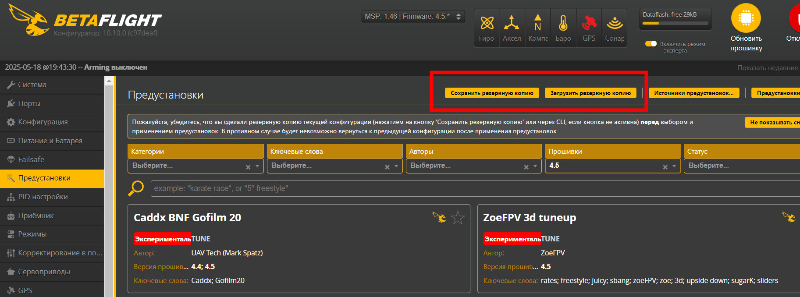
Task: Open the Caddx BNF Gofilm 20 preset title
Action: click(187, 218)
